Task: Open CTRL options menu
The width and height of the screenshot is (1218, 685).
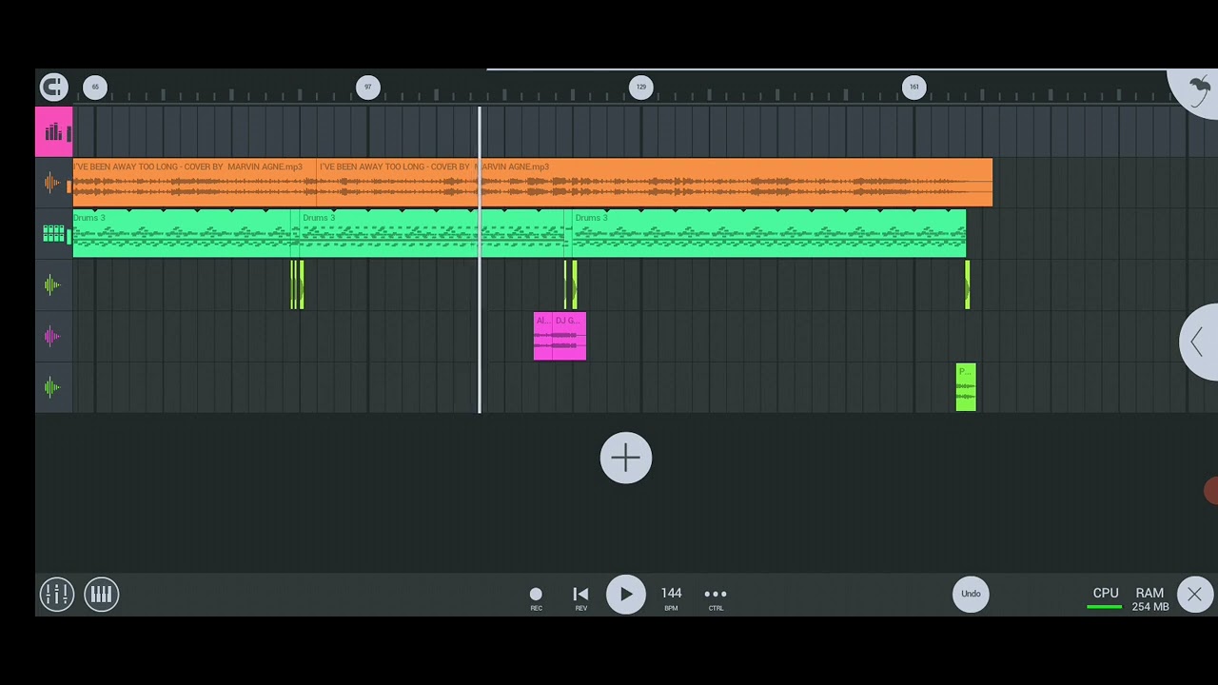Action: tap(716, 597)
